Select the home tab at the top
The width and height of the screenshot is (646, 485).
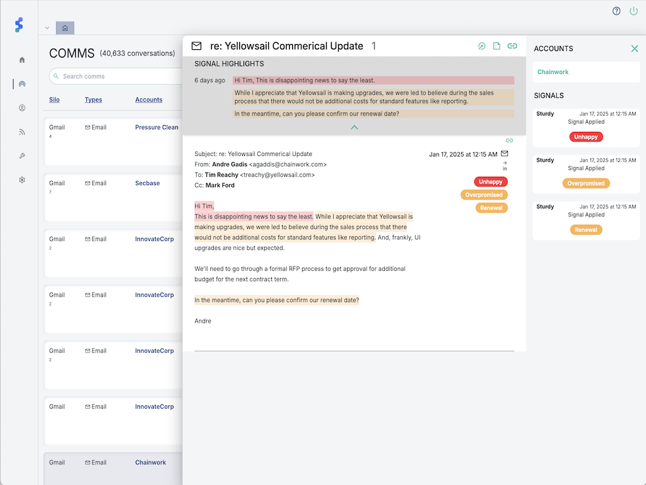[65, 28]
